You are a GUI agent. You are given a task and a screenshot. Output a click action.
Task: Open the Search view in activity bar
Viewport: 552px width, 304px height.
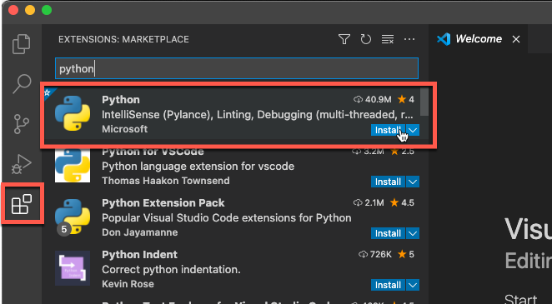tap(22, 83)
